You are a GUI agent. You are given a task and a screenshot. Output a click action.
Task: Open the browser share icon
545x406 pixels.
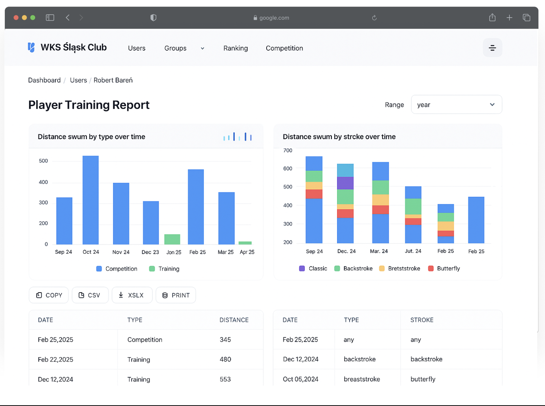pos(492,17)
